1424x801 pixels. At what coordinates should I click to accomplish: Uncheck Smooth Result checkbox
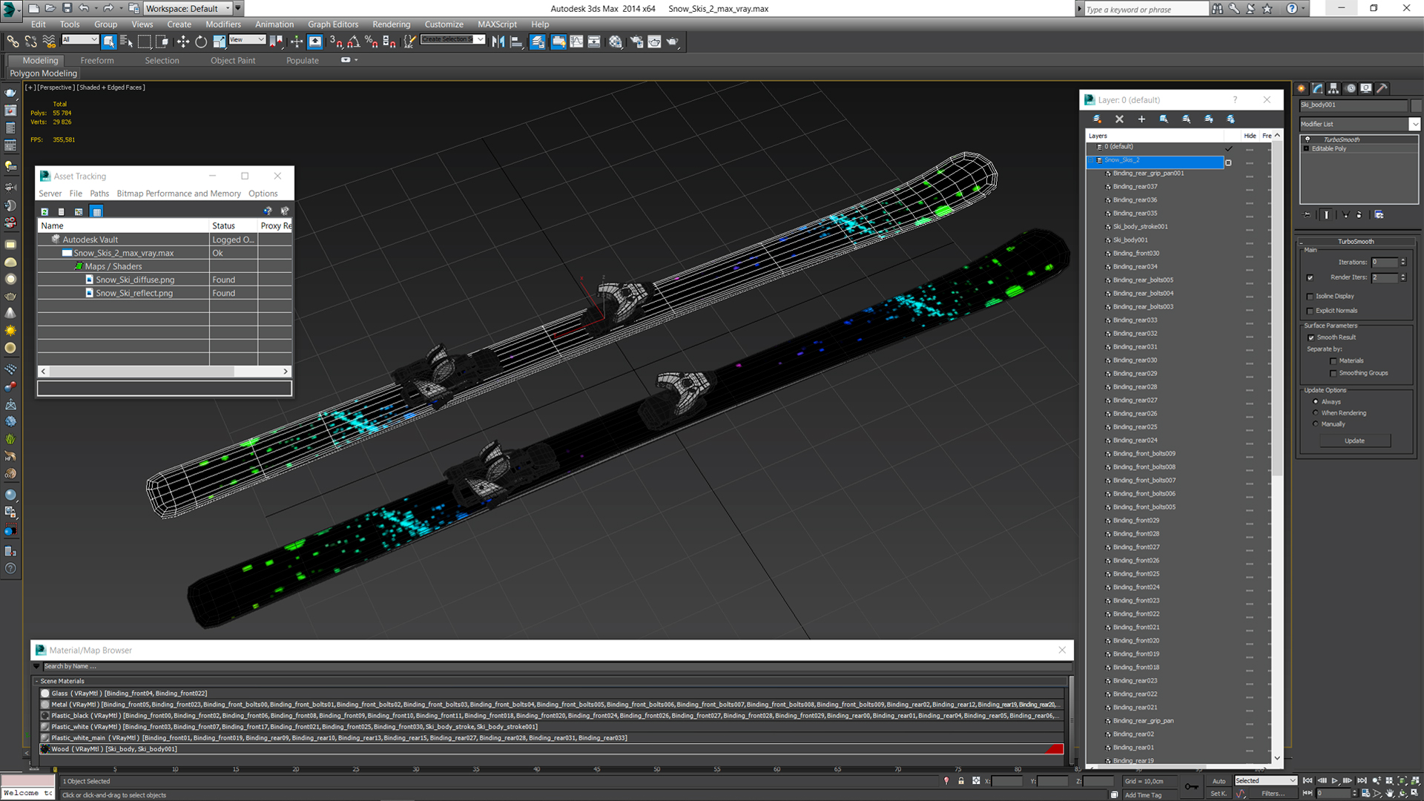tap(1311, 337)
